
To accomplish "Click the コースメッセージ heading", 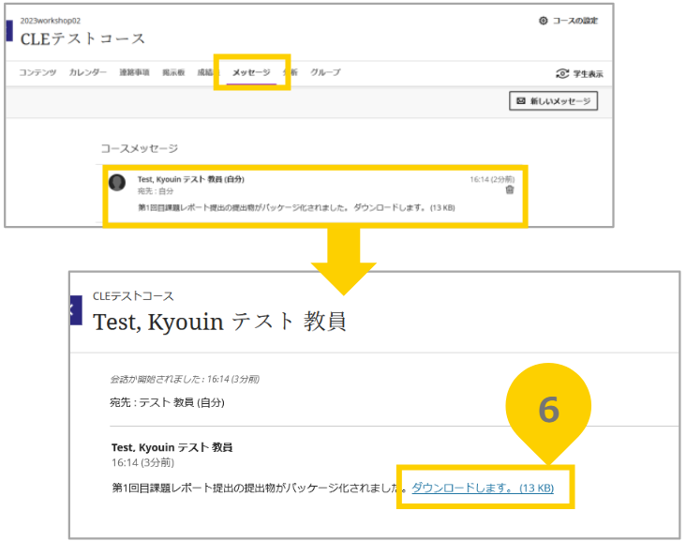I will [140, 148].
